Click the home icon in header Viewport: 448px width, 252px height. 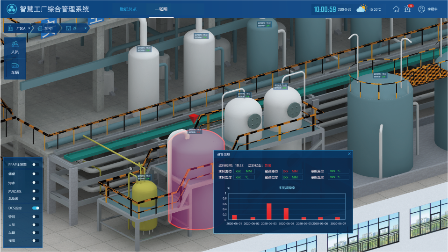click(396, 9)
